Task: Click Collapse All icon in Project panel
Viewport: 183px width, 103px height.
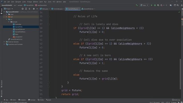Action: (x=29, y=9)
